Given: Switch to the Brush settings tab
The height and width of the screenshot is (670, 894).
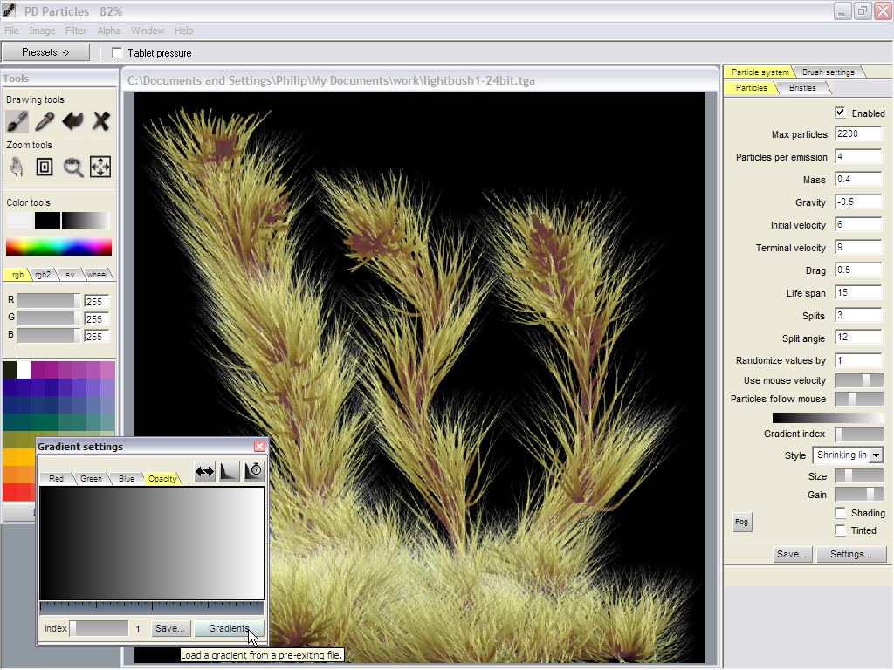Looking at the screenshot, I should point(828,72).
